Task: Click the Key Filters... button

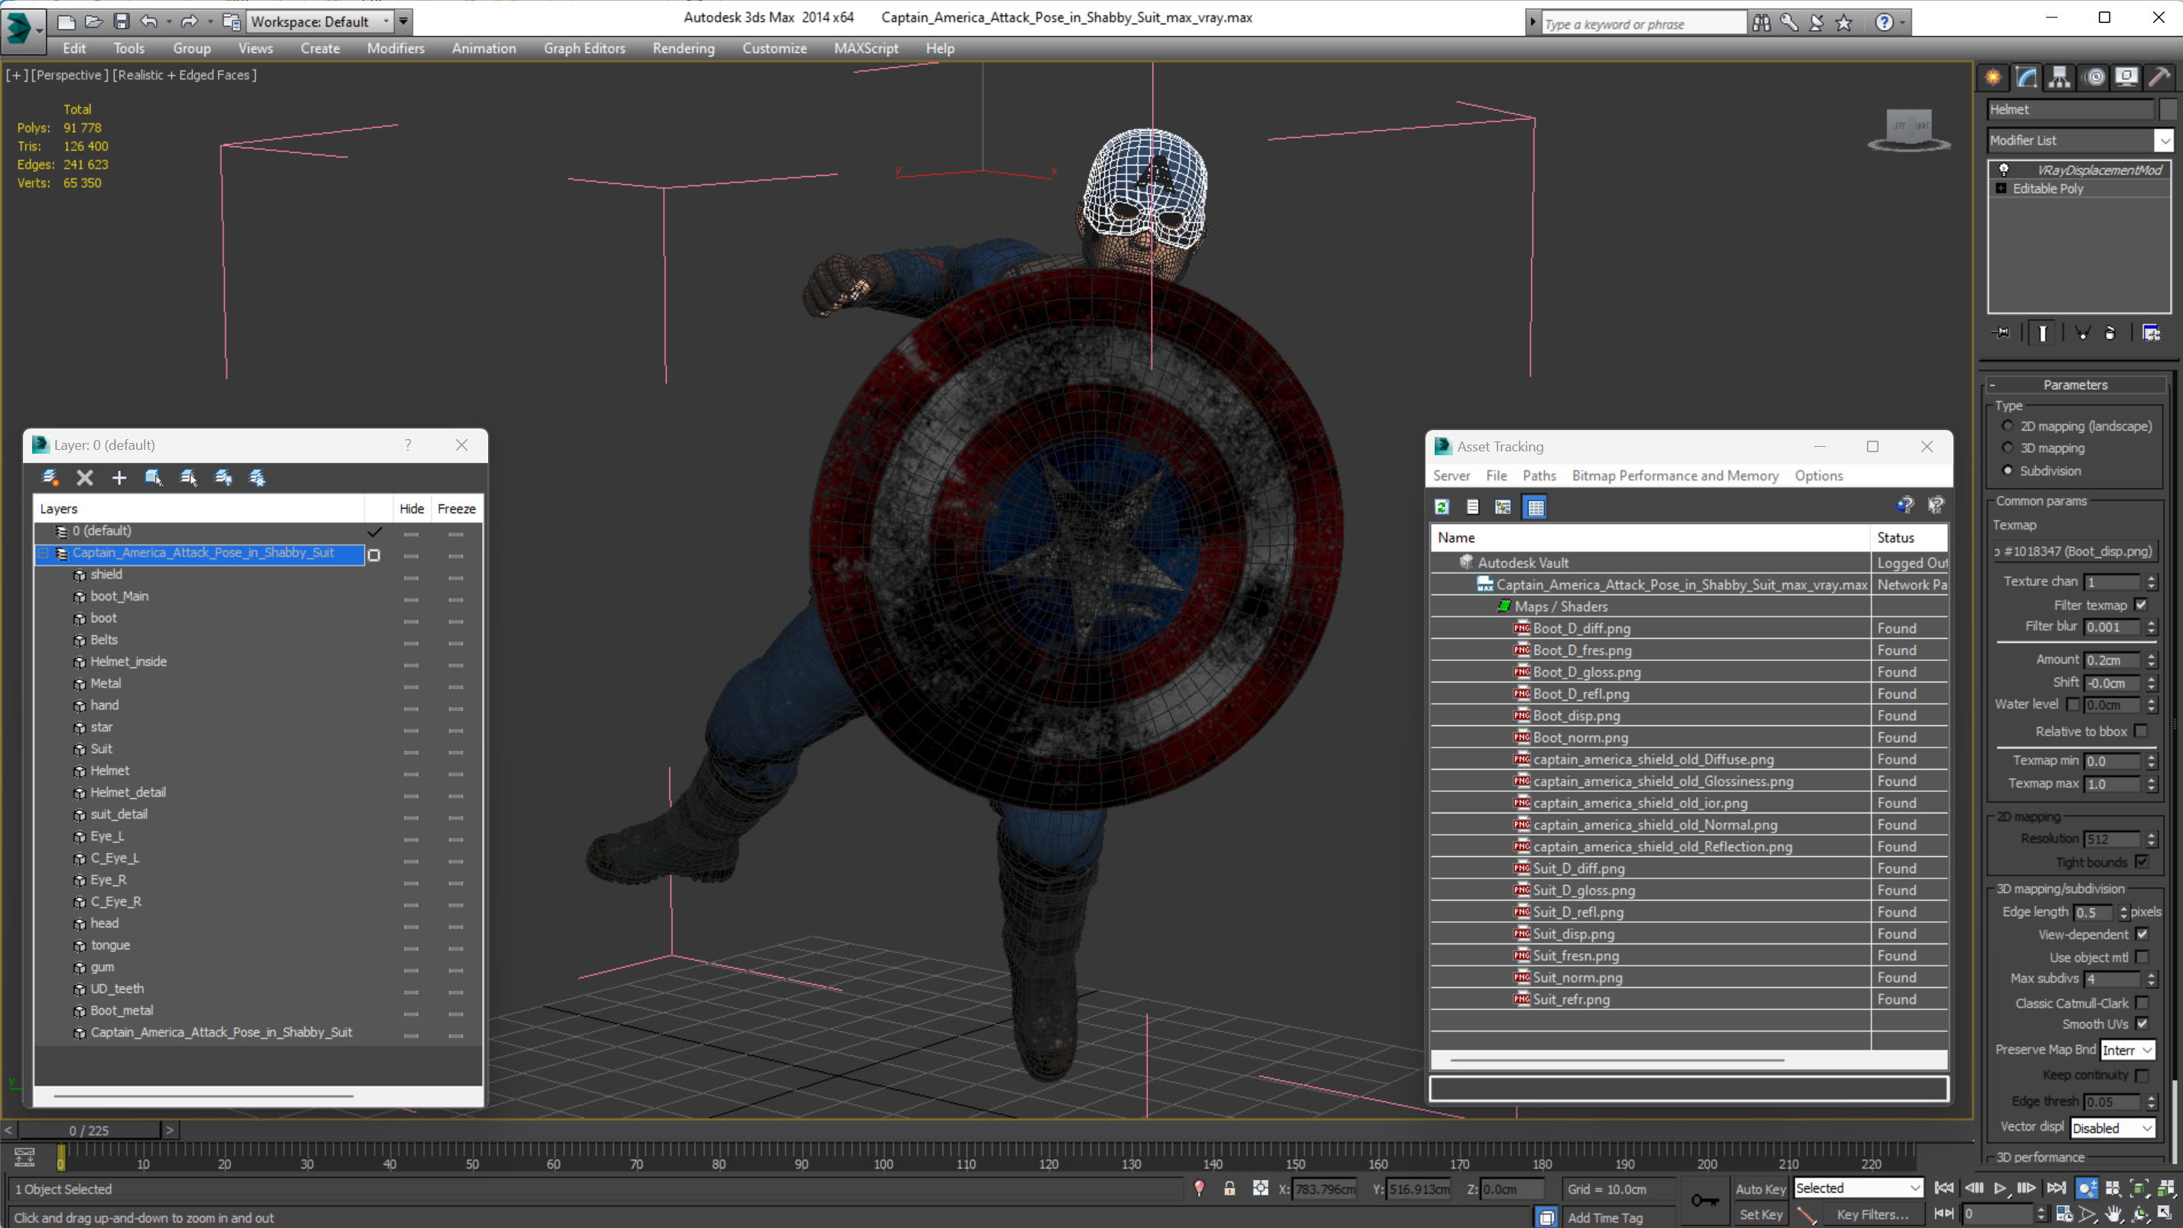Action: coord(1872,1214)
